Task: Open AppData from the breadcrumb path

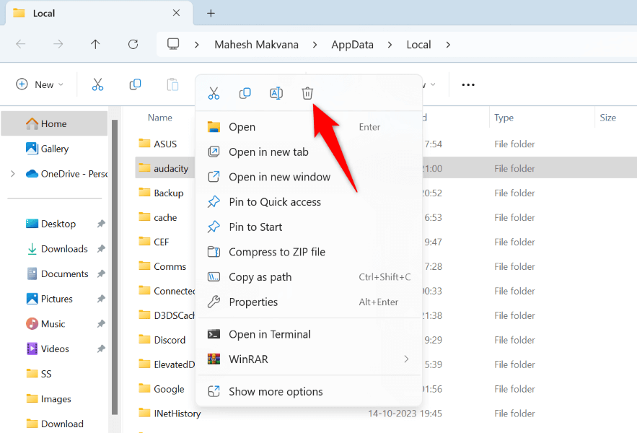Action: pyautogui.click(x=352, y=44)
